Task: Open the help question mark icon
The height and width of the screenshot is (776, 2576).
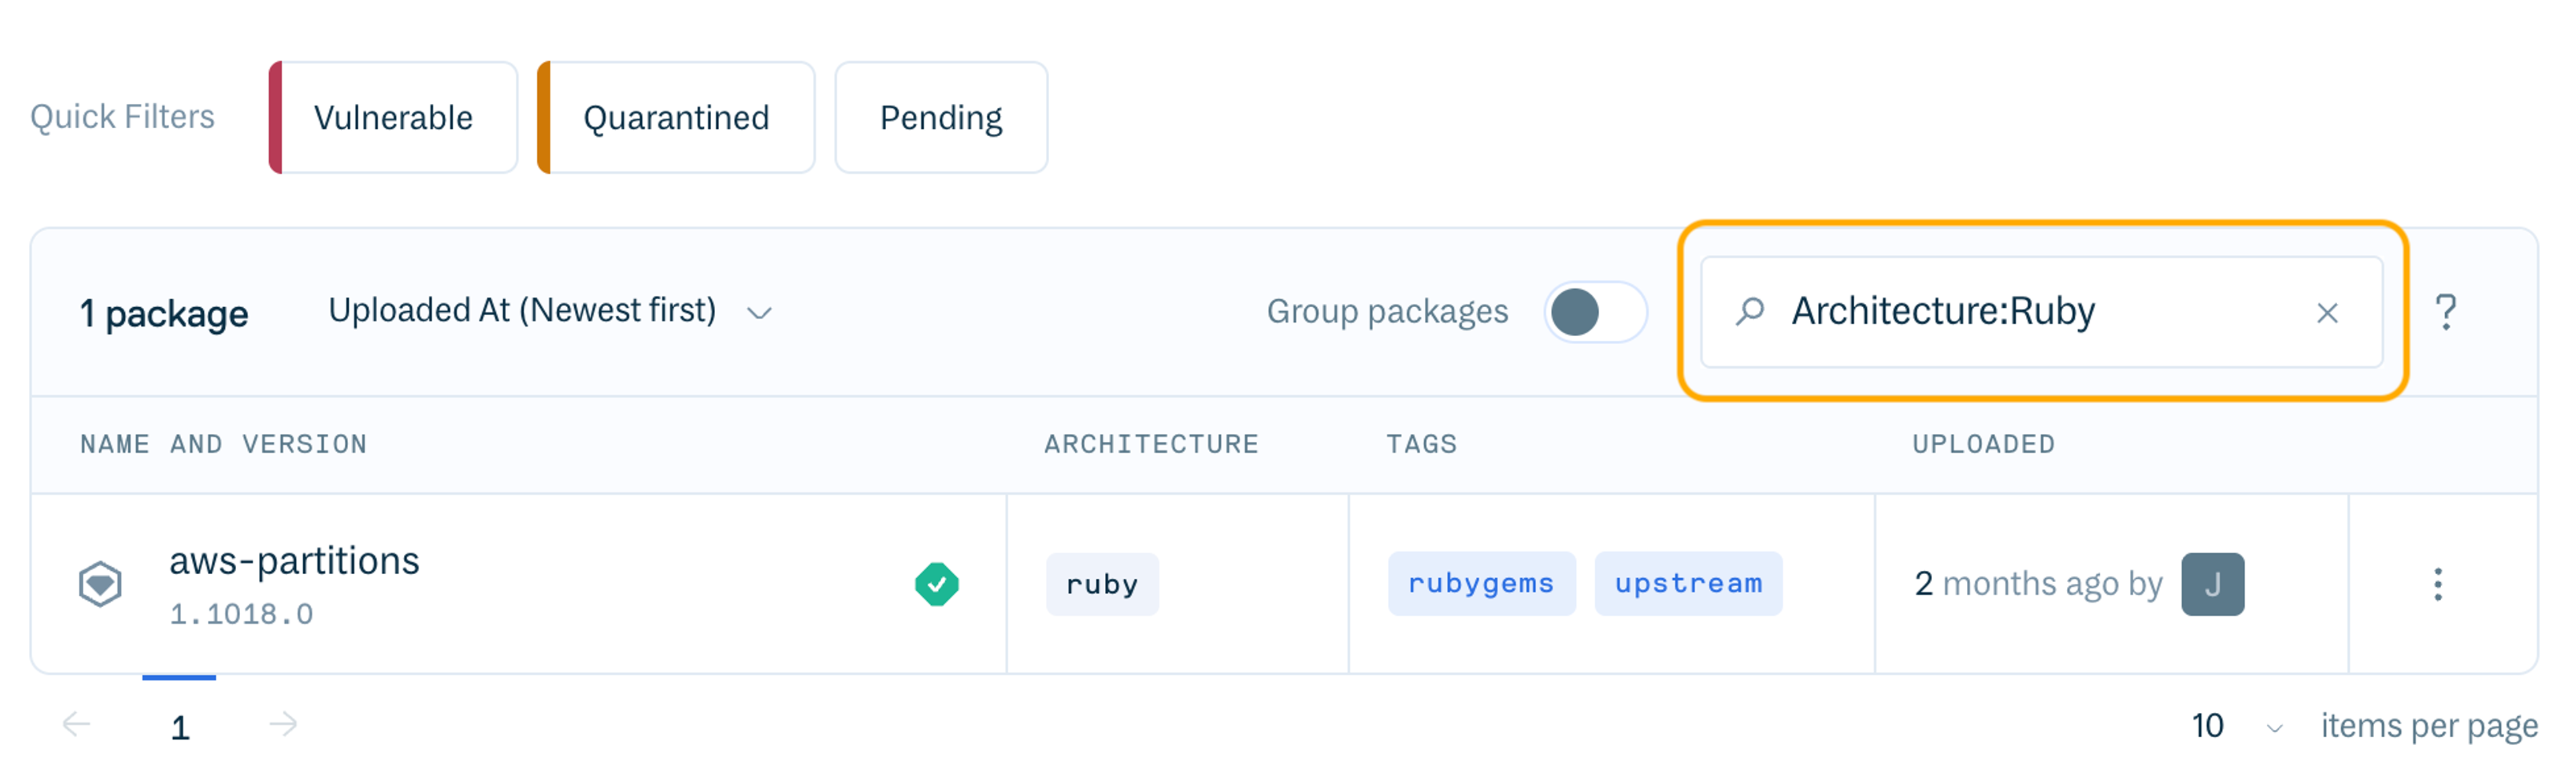Action: click(2446, 312)
